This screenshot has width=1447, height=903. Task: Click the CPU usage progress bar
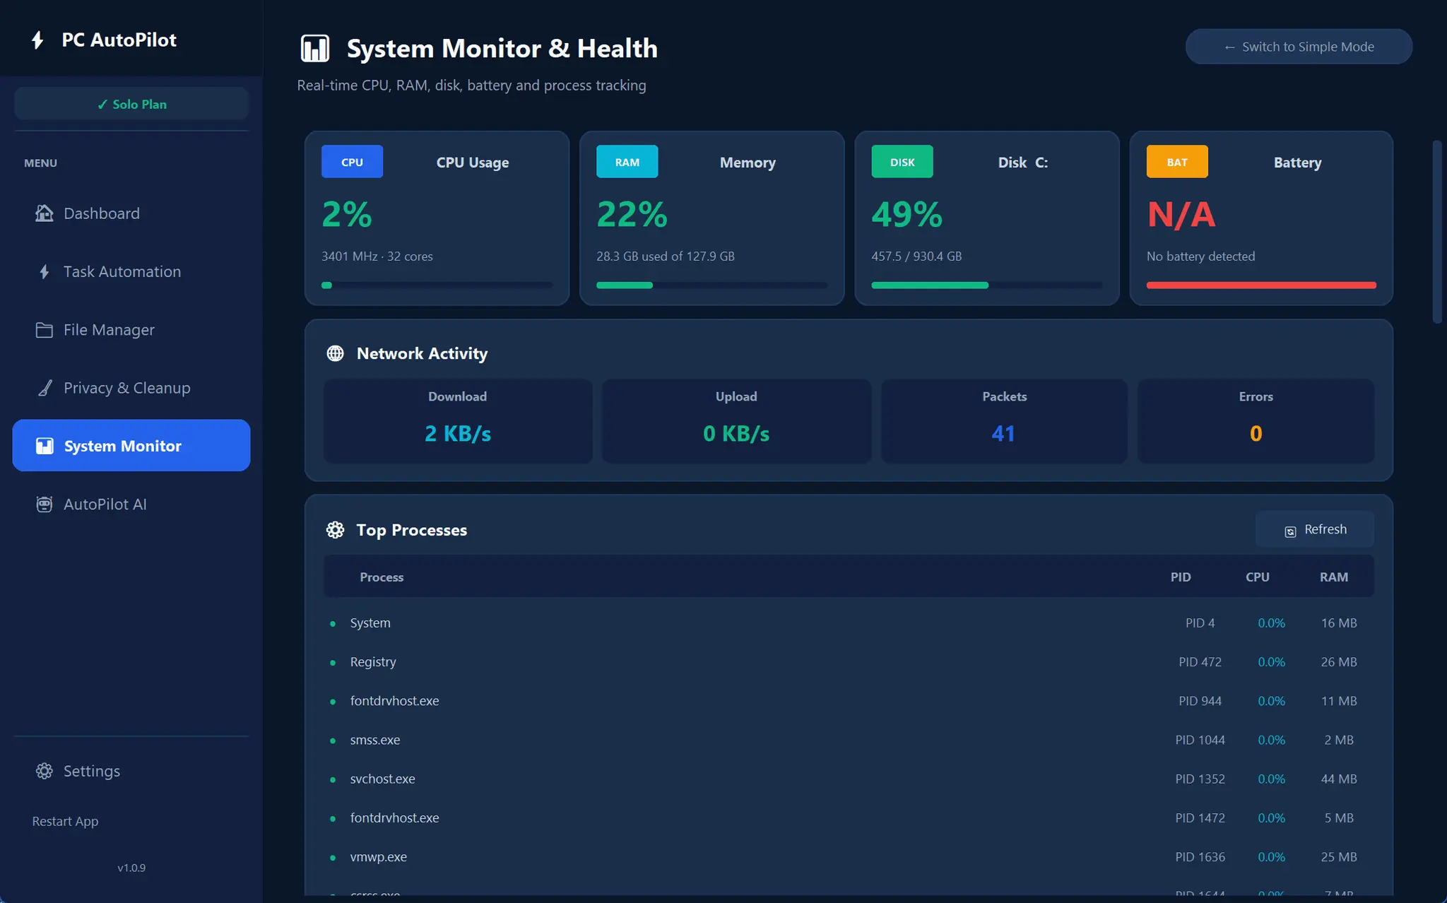tap(437, 285)
